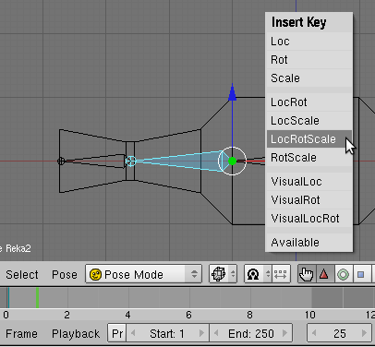This screenshot has height=347, width=375.
Task: Increase End frame with right arrow
Action: (285, 333)
